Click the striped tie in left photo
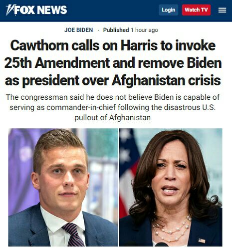232x249 pixels. (74, 235)
